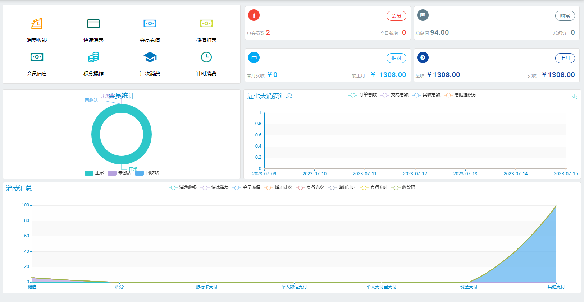Open the 积分操作 coins icon
The image size is (584, 302).
click(x=93, y=57)
